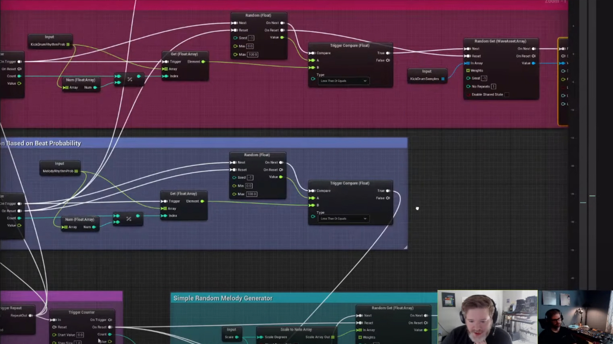Screen dimensions: 613x344
Task: Click the Max value field showing 100.0
Action: (252, 54)
